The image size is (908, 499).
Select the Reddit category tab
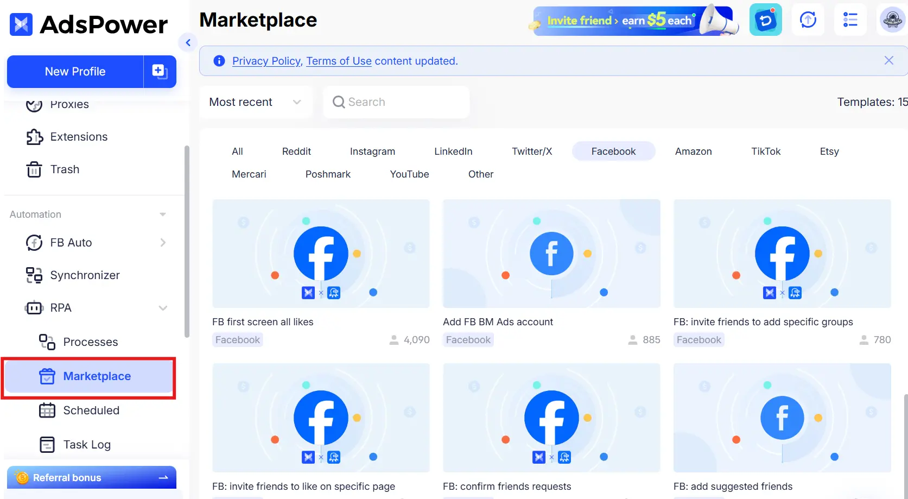pos(296,151)
